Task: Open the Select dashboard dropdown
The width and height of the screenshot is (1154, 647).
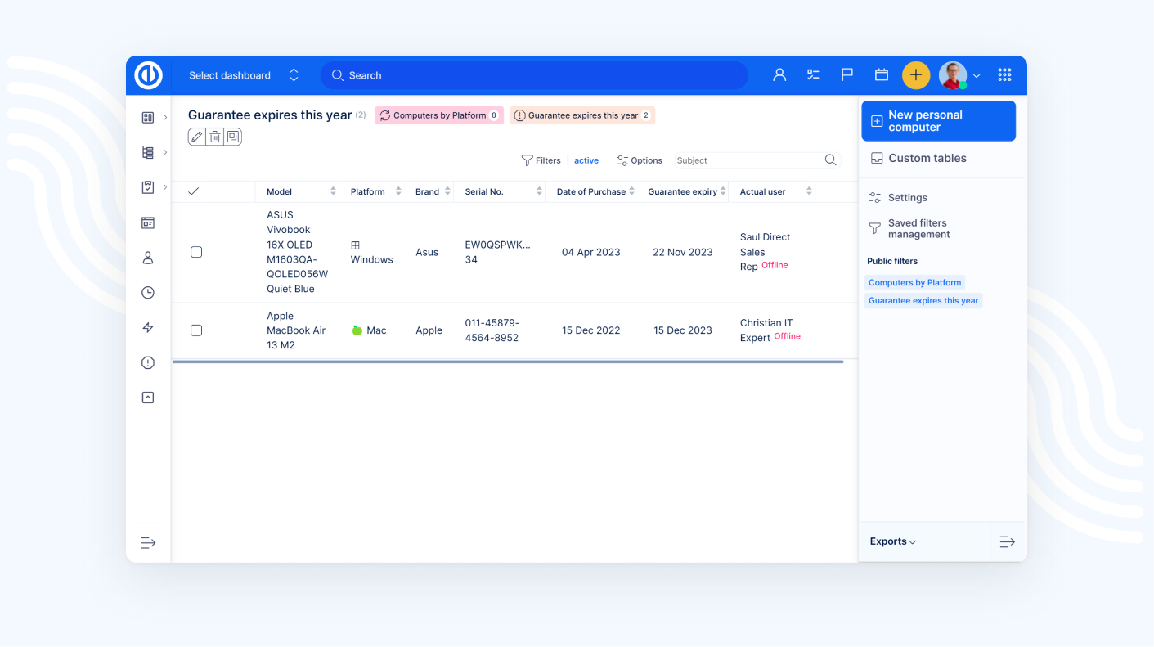Action: pos(243,75)
